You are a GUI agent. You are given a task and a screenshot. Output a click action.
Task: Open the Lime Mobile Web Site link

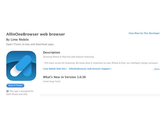point(55,69)
